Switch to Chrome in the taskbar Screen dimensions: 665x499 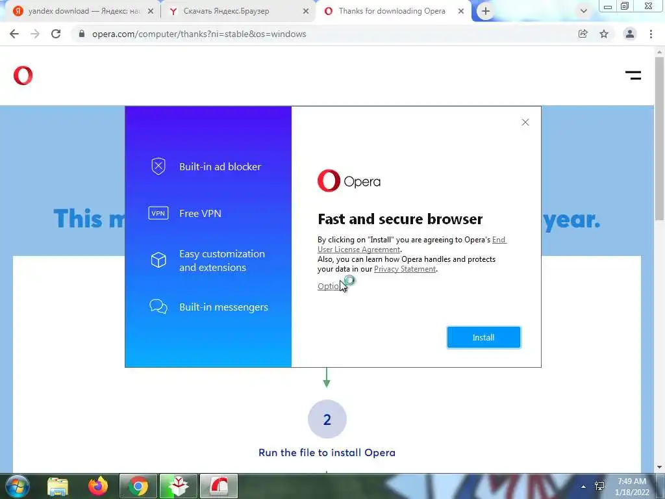coord(138,486)
